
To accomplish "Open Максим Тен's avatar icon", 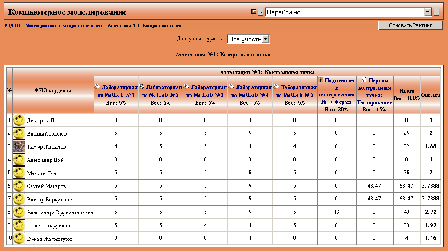I will click(19, 173).
